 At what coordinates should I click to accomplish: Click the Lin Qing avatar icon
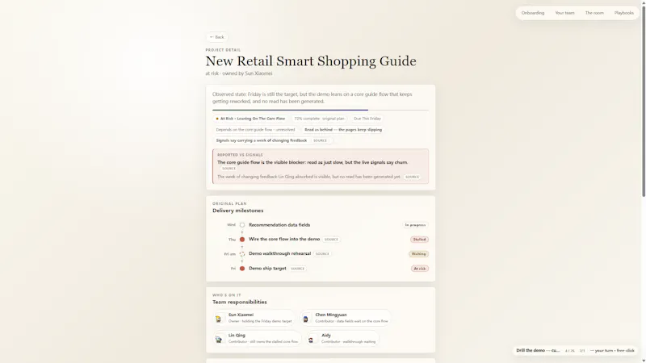pos(219,339)
